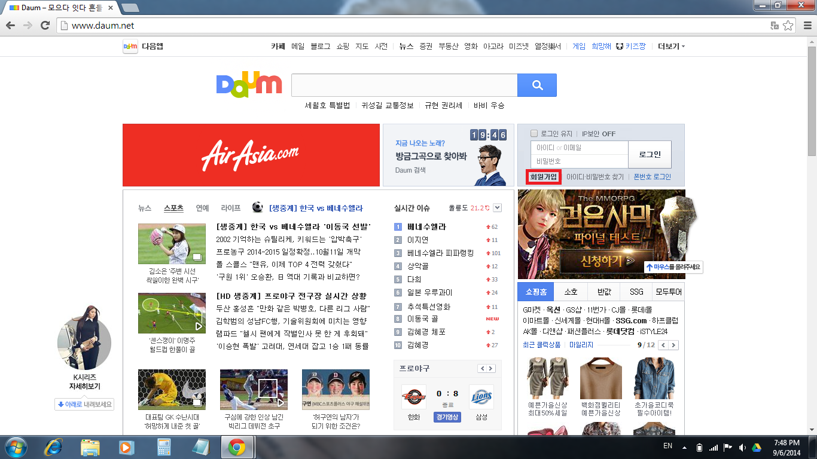Select the 쇼핑홈 shopping tab
This screenshot has width=817, height=459.
[536, 292]
